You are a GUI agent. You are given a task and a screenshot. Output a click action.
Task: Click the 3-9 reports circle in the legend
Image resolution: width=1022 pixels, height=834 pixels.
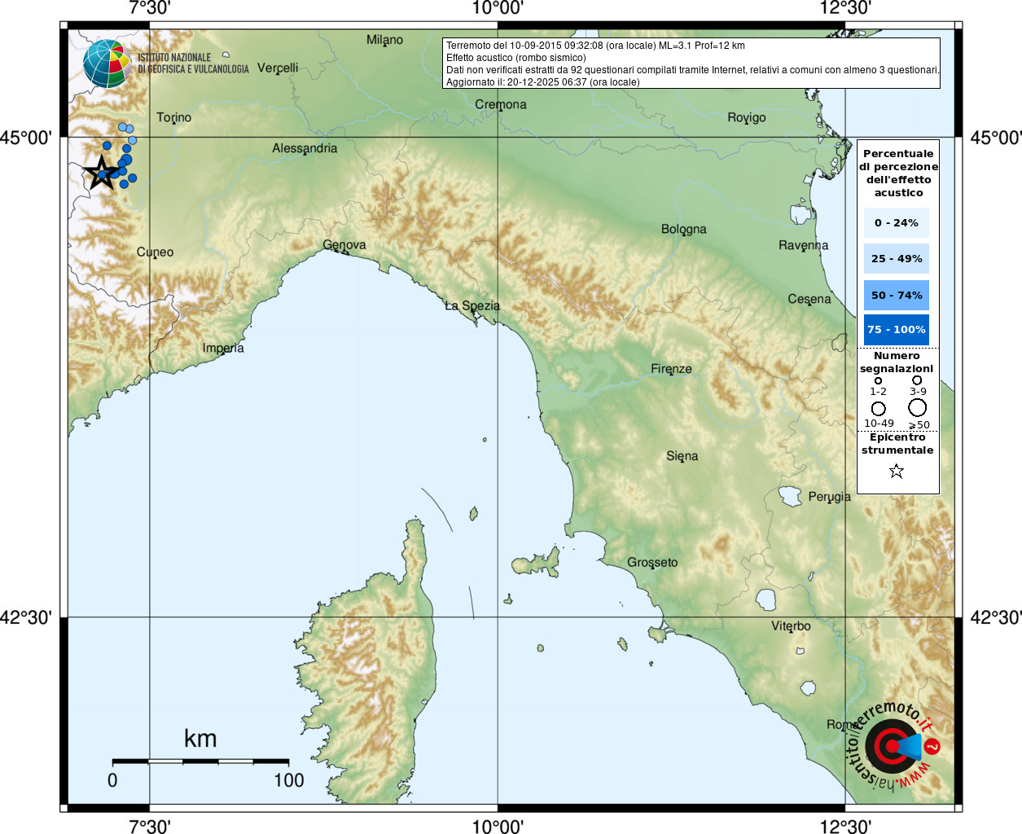[x=917, y=380]
